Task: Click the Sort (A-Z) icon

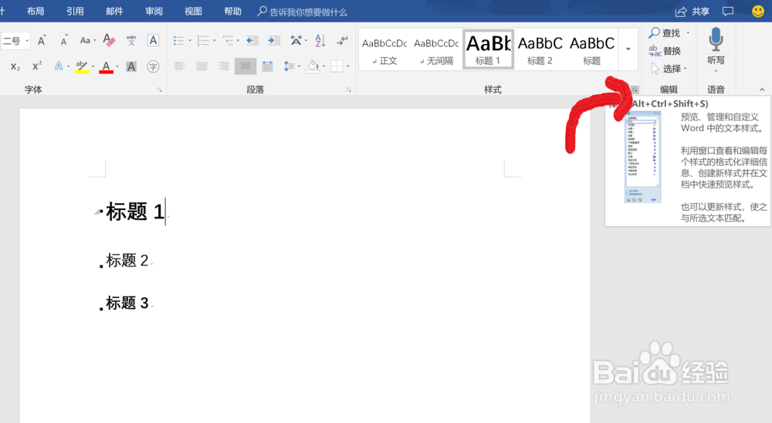Action: (x=320, y=40)
